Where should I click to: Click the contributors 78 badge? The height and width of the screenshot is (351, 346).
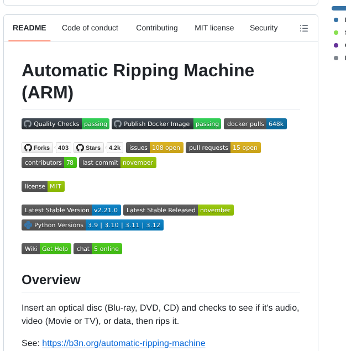point(49,163)
